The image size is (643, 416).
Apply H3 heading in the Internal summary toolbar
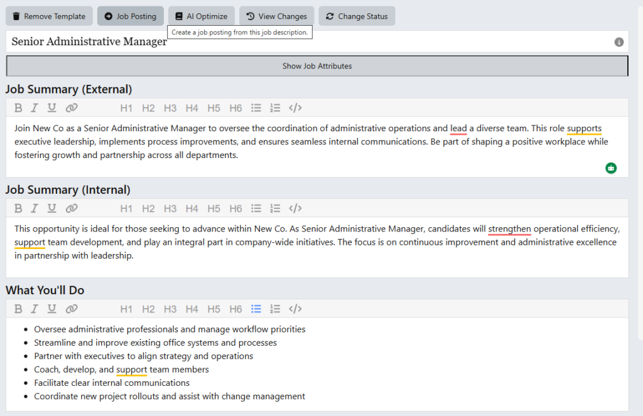point(170,208)
